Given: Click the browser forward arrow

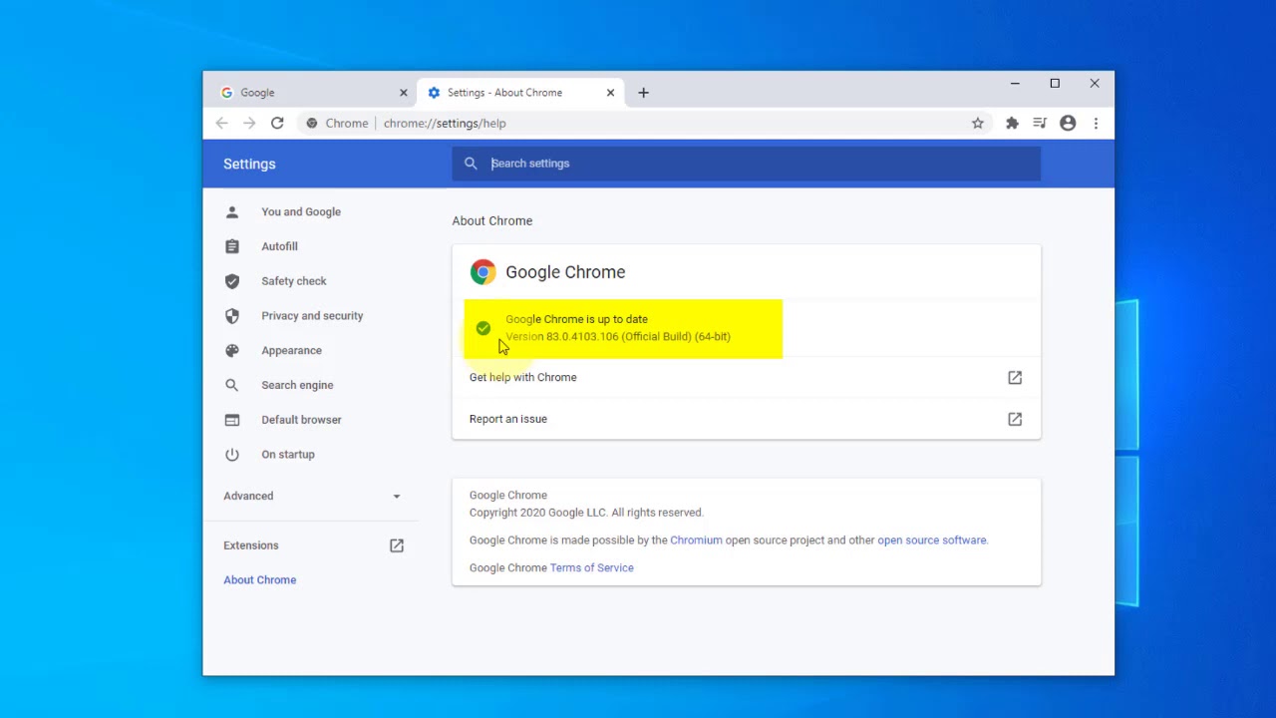Looking at the screenshot, I should [249, 124].
